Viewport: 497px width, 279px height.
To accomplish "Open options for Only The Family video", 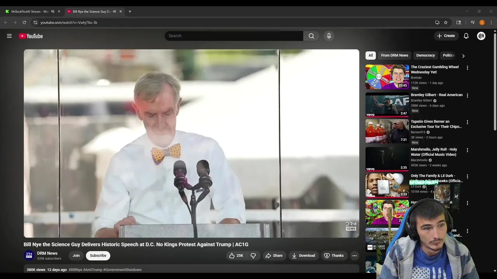I will pos(467,176).
